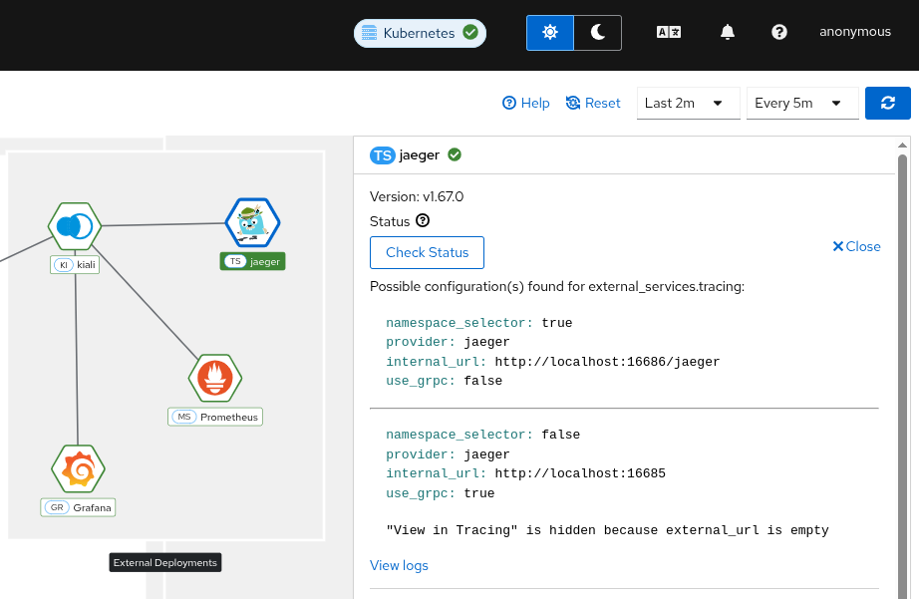
Task: Switch to dark theme moon icon
Action: [x=597, y=32]
